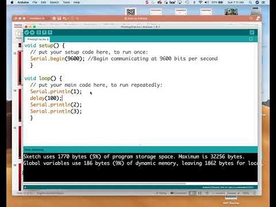The width and height of the screenshot is (276, 207).
Task: Open a sketch with the Open arrow icon
Action: click(44, 32)
